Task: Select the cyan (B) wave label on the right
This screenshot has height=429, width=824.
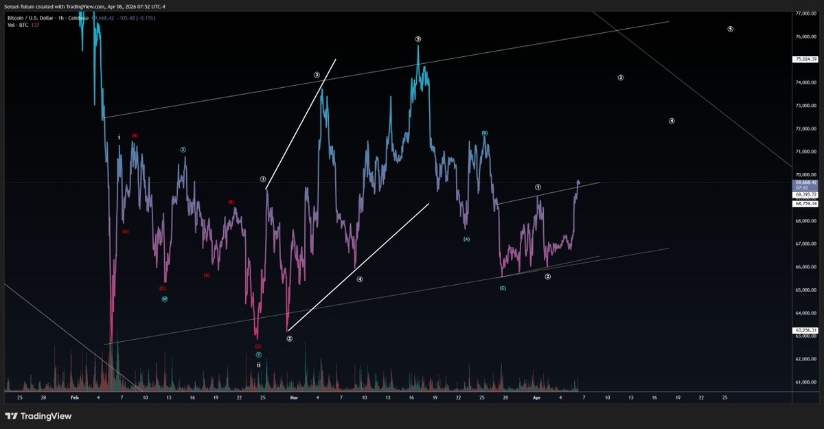Action: [484, 134]
